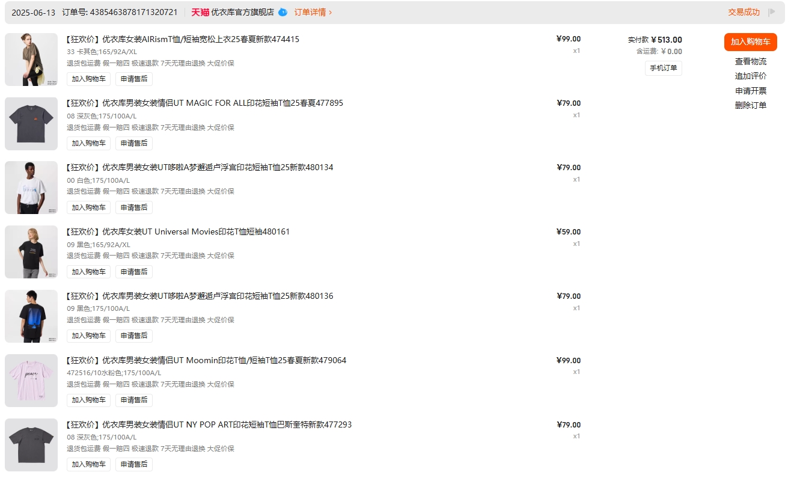
Task: Click variant text 472516/10水粉色;175/100A/L
Action: pos(114,373)
